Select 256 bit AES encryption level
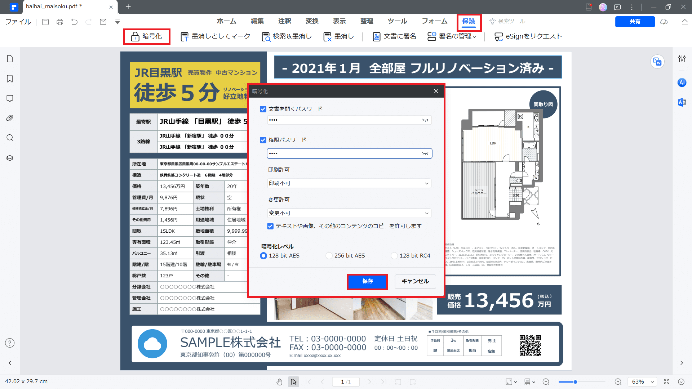 point(329,256)
